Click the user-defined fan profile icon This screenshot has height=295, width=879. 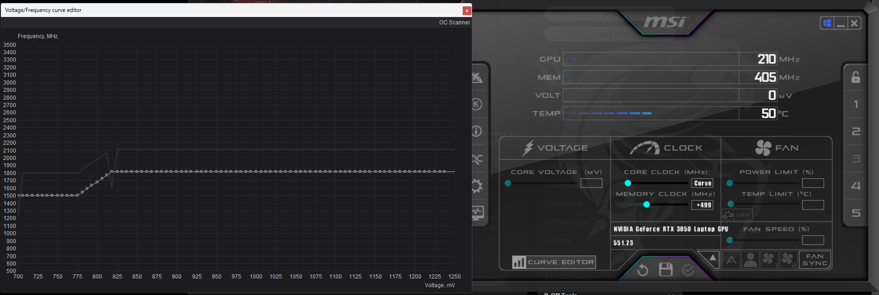pos(750,260)
